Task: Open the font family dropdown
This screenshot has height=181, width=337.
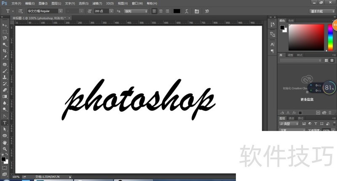Action: [x=60, y=11]
